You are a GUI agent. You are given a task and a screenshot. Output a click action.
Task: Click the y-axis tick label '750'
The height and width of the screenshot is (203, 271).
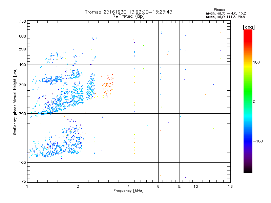tap(22, 21)
